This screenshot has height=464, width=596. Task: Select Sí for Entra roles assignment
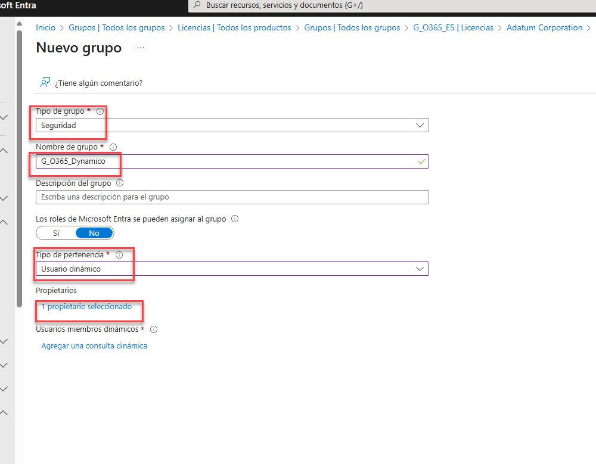(56, 233)
